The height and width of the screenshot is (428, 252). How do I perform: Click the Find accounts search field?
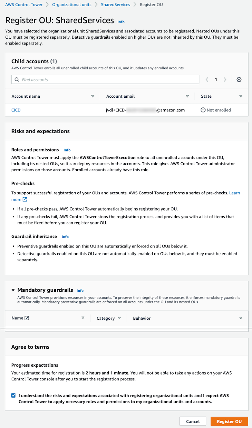point(107,80)
